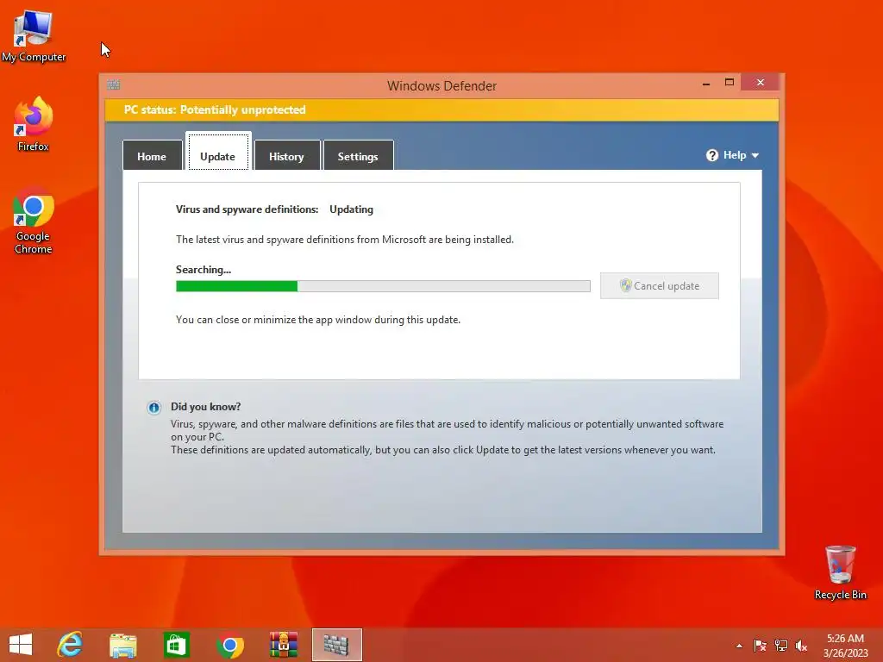Launch Chrome from the taskbar
883x662 pixels.
click(229, 645)
